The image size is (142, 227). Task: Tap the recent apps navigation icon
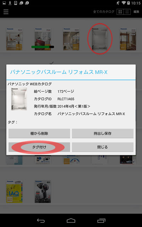[101, 221]
